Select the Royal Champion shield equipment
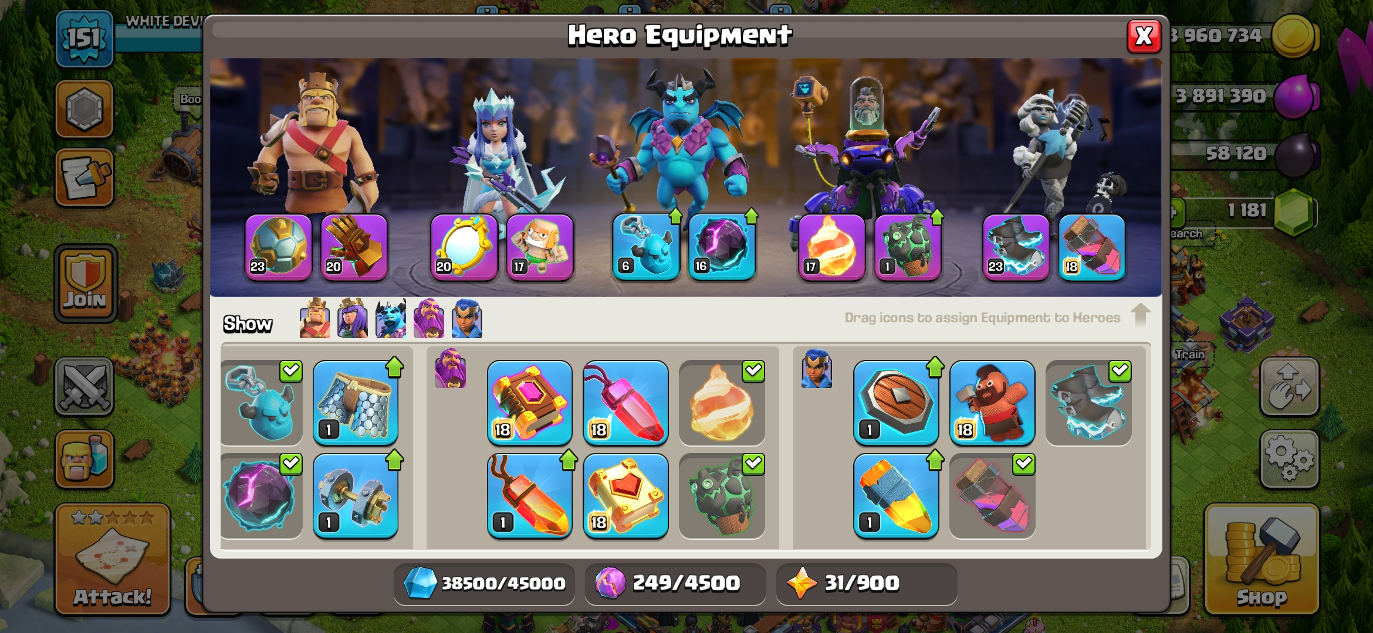 click(x=896, y=403)
